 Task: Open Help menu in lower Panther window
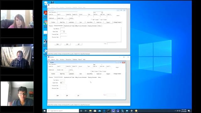click(x=84, y=60)
